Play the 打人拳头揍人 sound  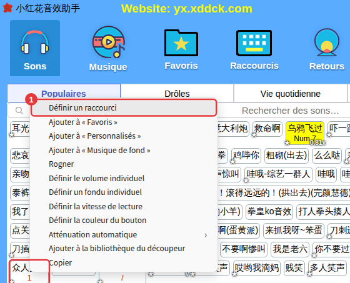[323, 212]
